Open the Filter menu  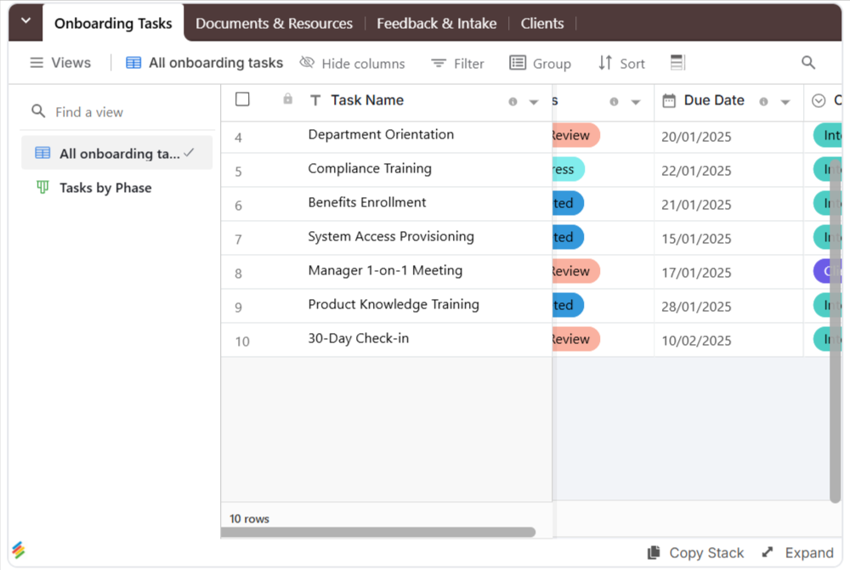(x=457, y=64)
